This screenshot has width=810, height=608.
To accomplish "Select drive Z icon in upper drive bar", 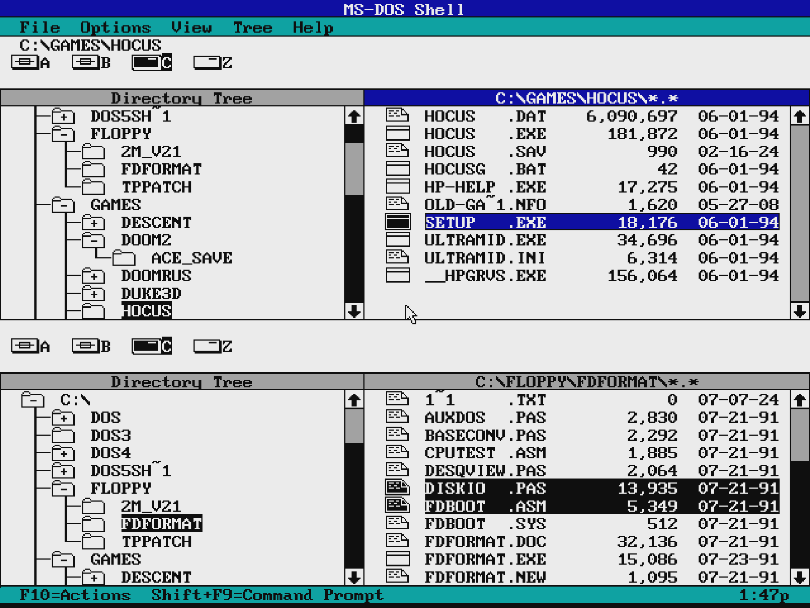I will [213, 62].
